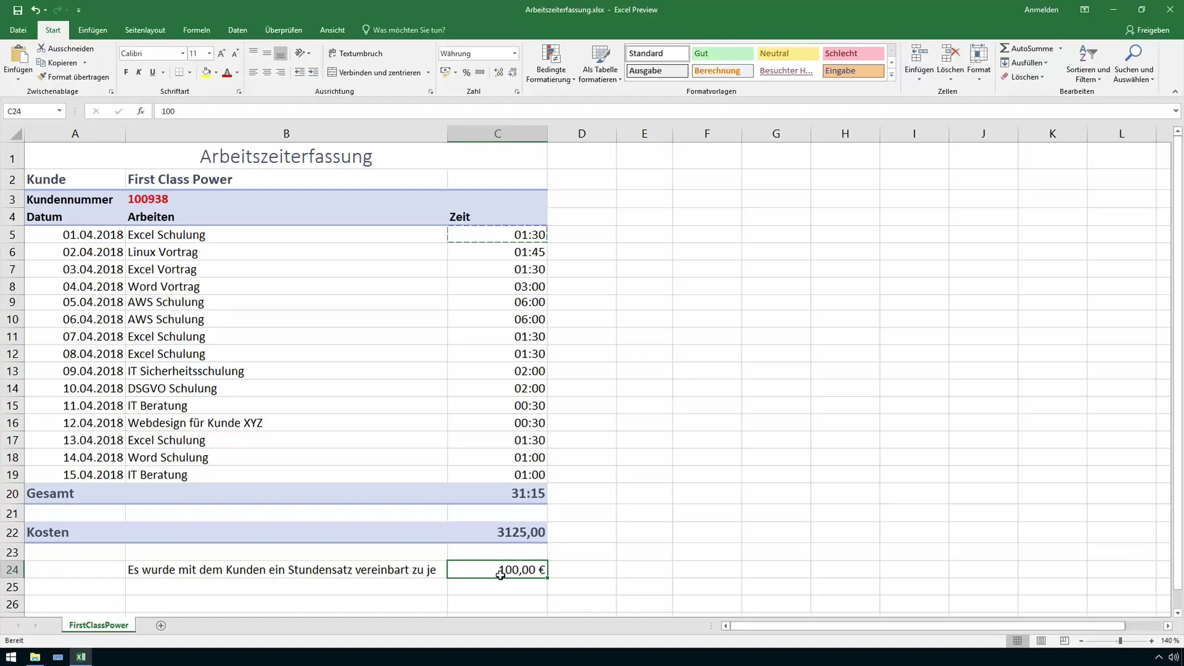Screen dimensions: 1184x666
Task: Apply percent number format
Action: coord(467,72)
